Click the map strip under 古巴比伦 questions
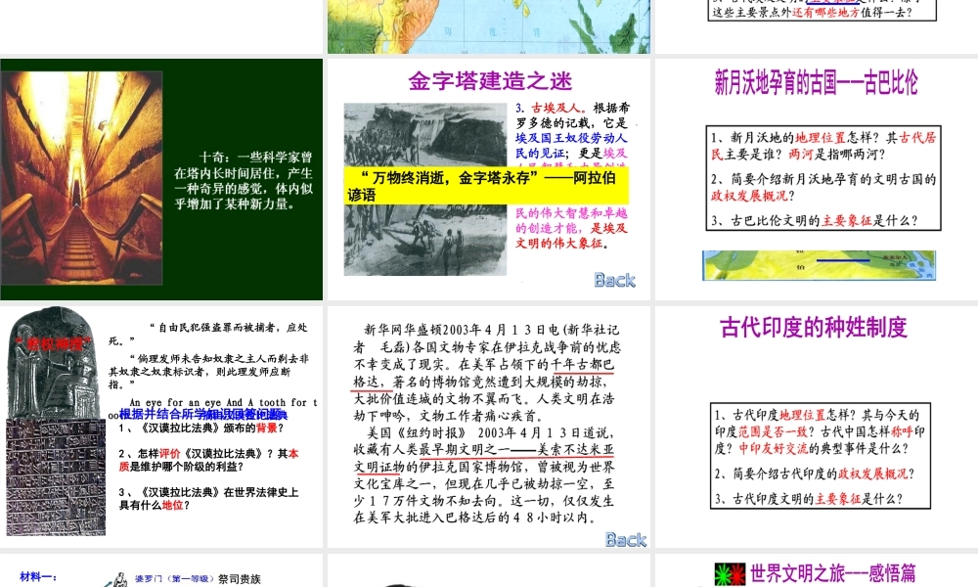978x587 pixels. 819,265
